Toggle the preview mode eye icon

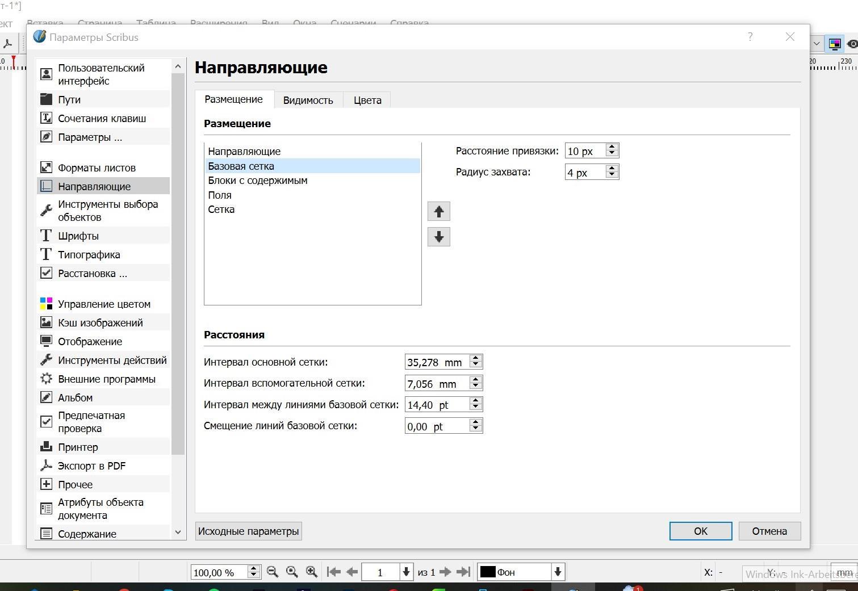click(x=852, y=44)
